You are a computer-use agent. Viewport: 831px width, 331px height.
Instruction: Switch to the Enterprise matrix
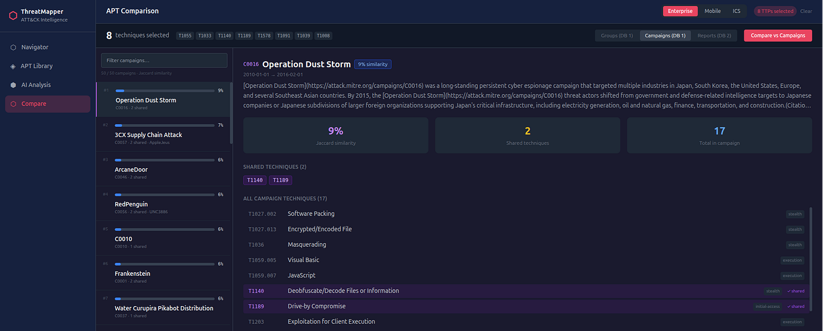[x=680, y=11]
